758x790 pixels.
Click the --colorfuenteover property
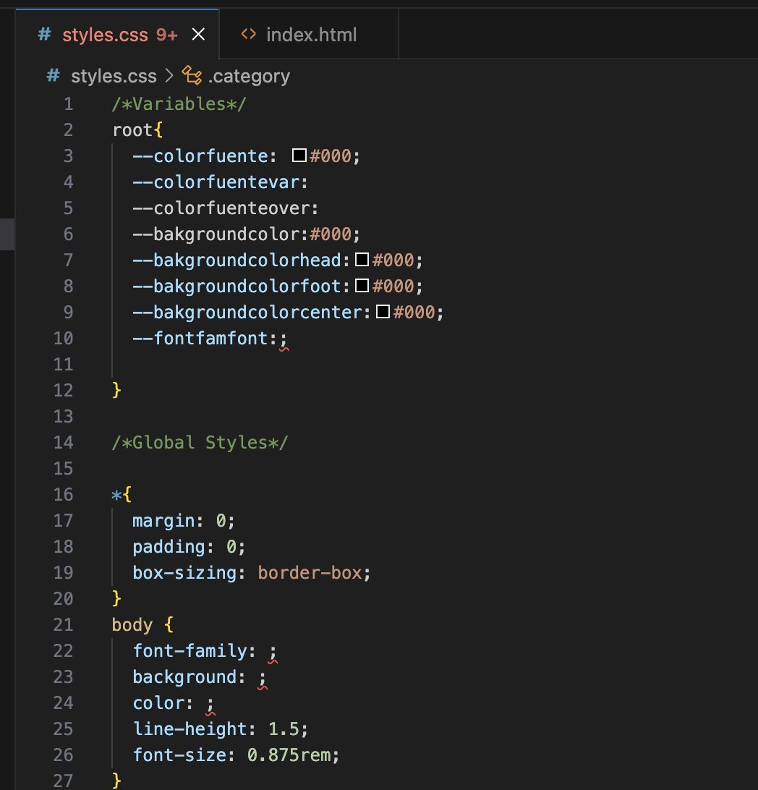221,208
